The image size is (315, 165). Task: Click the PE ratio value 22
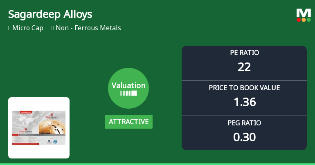244,67
